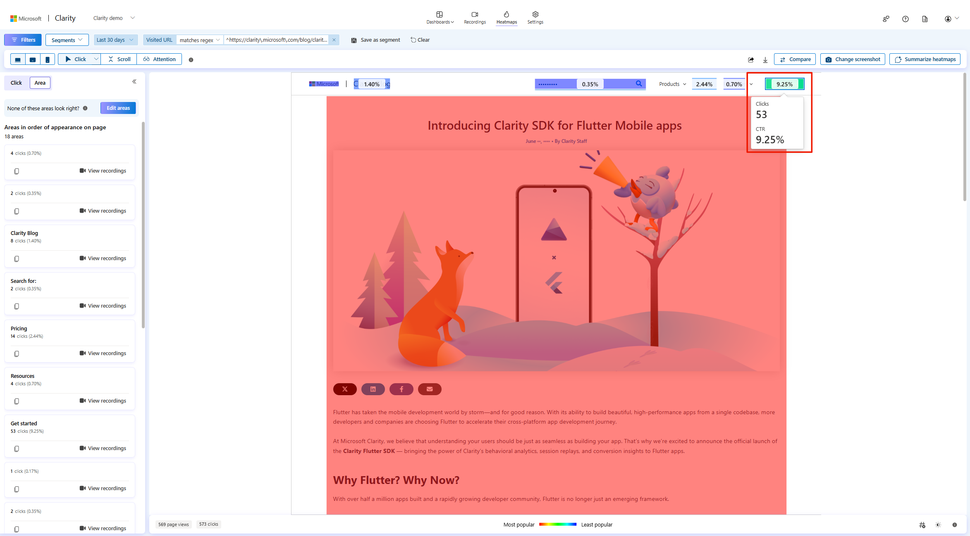This screenshot has width=970, height=536.
Task: Click the brightness sun icon in the bottom bar
Action: pyautogui.click(x=938, y=525)
